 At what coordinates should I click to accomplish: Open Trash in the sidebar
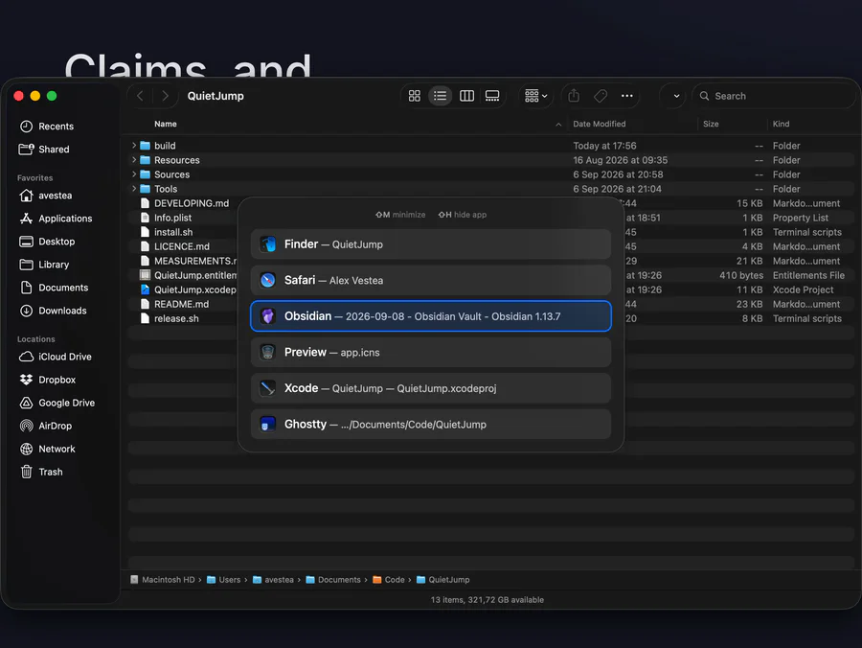41,472
